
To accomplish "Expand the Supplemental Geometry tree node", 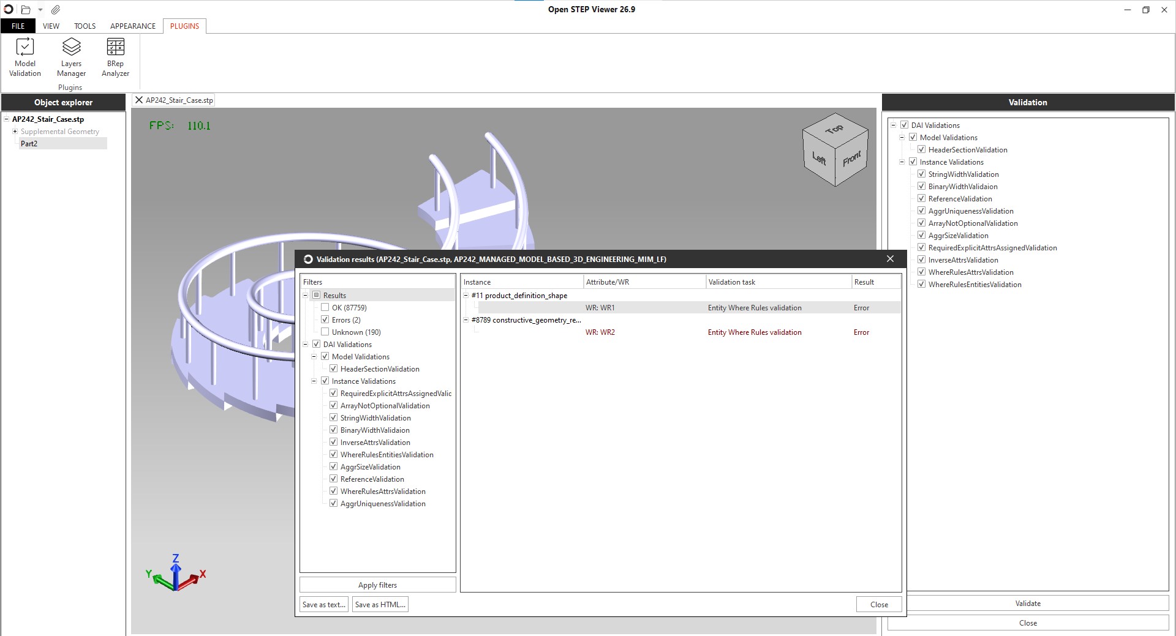I will 15,132.
